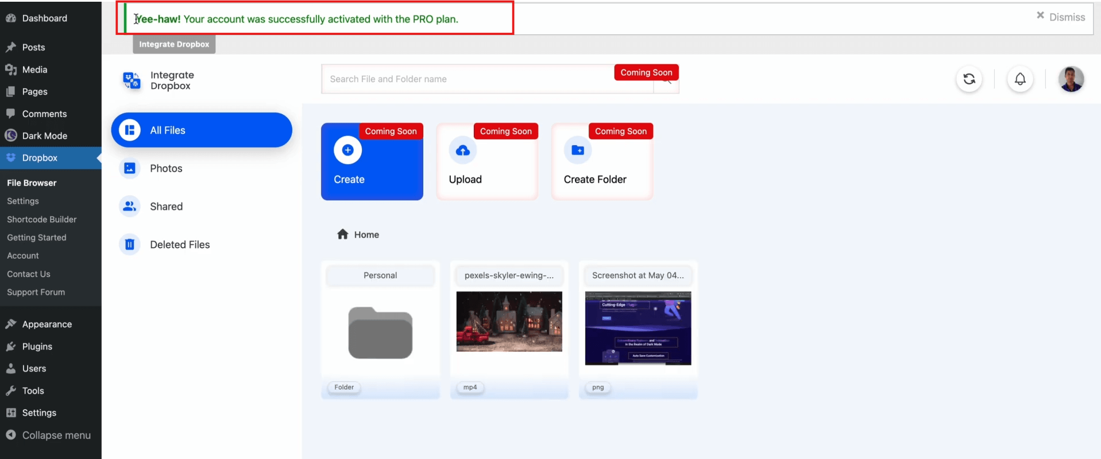Click the Screenshot at May 04 file name

pos(638,275)
